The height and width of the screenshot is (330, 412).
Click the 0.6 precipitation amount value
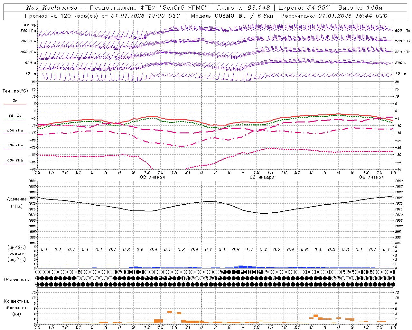point(304,249)
